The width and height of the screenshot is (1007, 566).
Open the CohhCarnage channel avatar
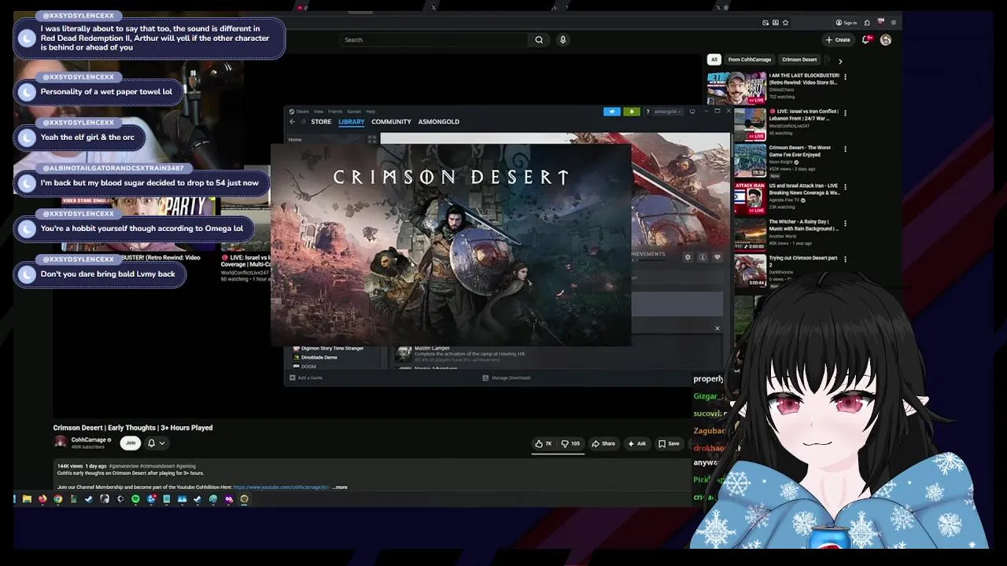click(x=60, y=443)
